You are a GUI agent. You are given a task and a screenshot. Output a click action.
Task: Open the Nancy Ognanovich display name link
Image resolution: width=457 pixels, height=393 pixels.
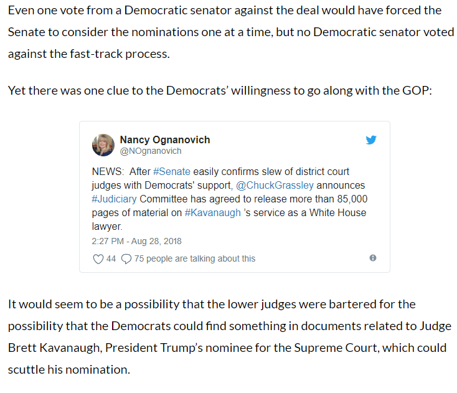(x=165, y=140)
